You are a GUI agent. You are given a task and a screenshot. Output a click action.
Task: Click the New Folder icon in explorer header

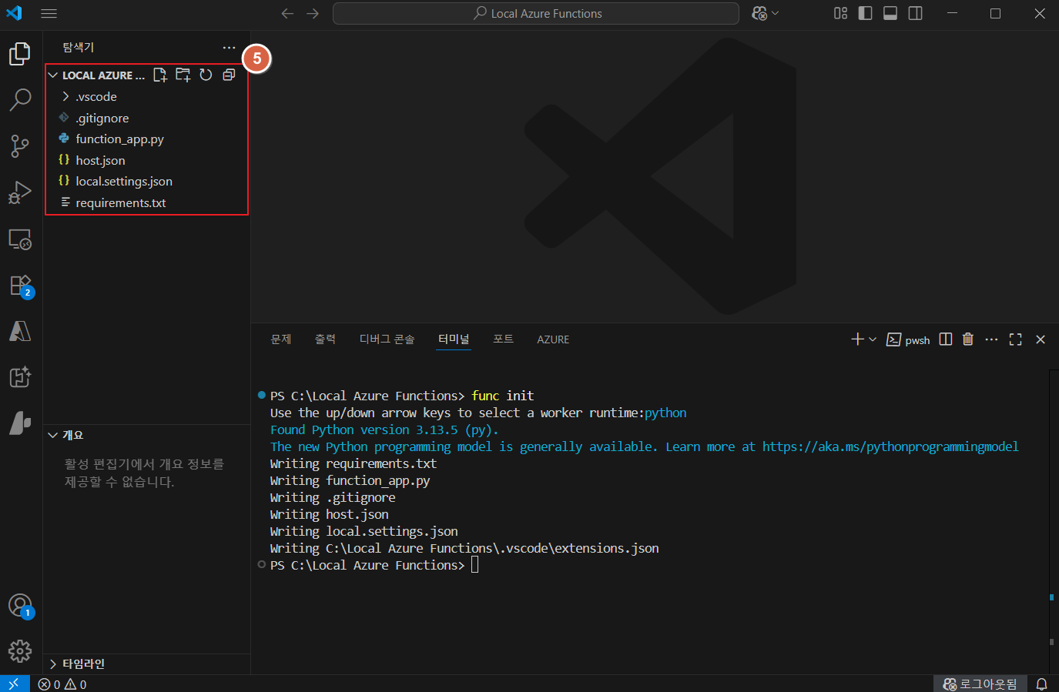coord(183,75)
